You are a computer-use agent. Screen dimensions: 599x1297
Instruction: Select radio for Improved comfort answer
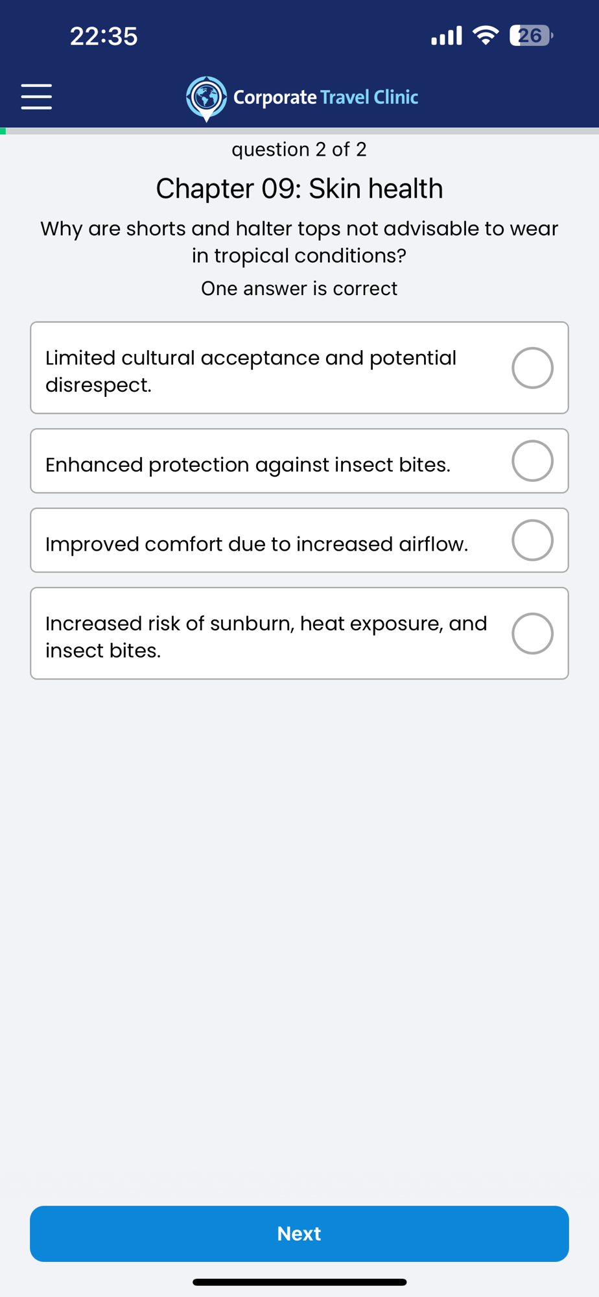point(532,540)
